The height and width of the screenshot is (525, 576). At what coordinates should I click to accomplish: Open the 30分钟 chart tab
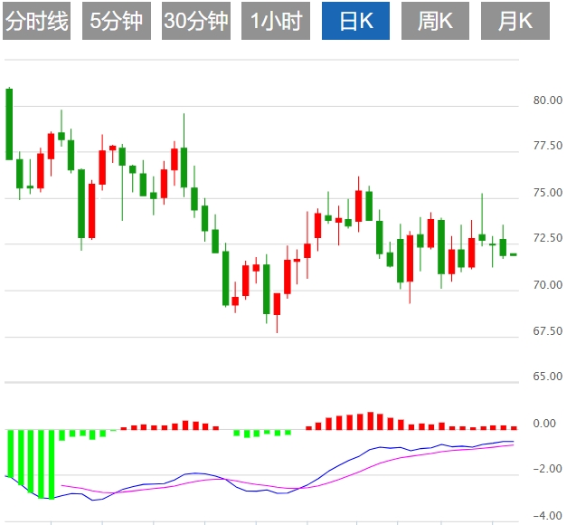(x=196, y=22)
